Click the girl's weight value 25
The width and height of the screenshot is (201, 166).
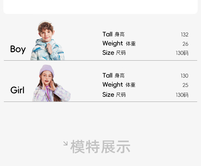pos(185,85)
